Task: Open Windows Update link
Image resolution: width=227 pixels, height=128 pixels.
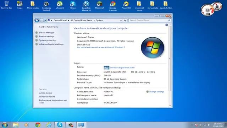Action: pos(47,97)
